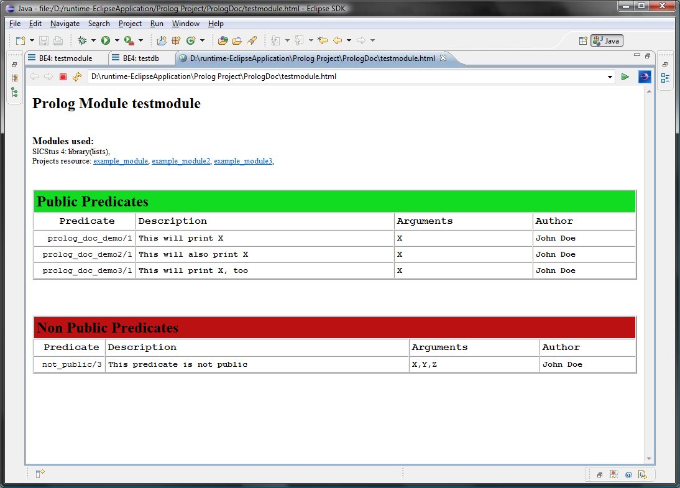Select the testmodule.html browser tab
The image size is (680, 488).
(x=312, y=58)
